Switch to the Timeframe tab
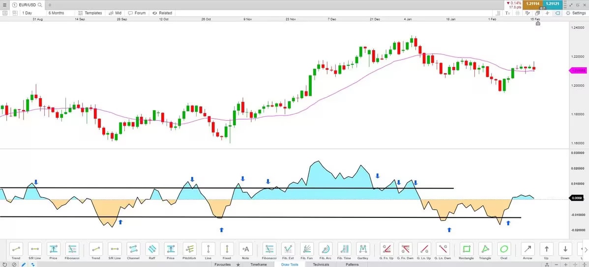 [259, 265]
